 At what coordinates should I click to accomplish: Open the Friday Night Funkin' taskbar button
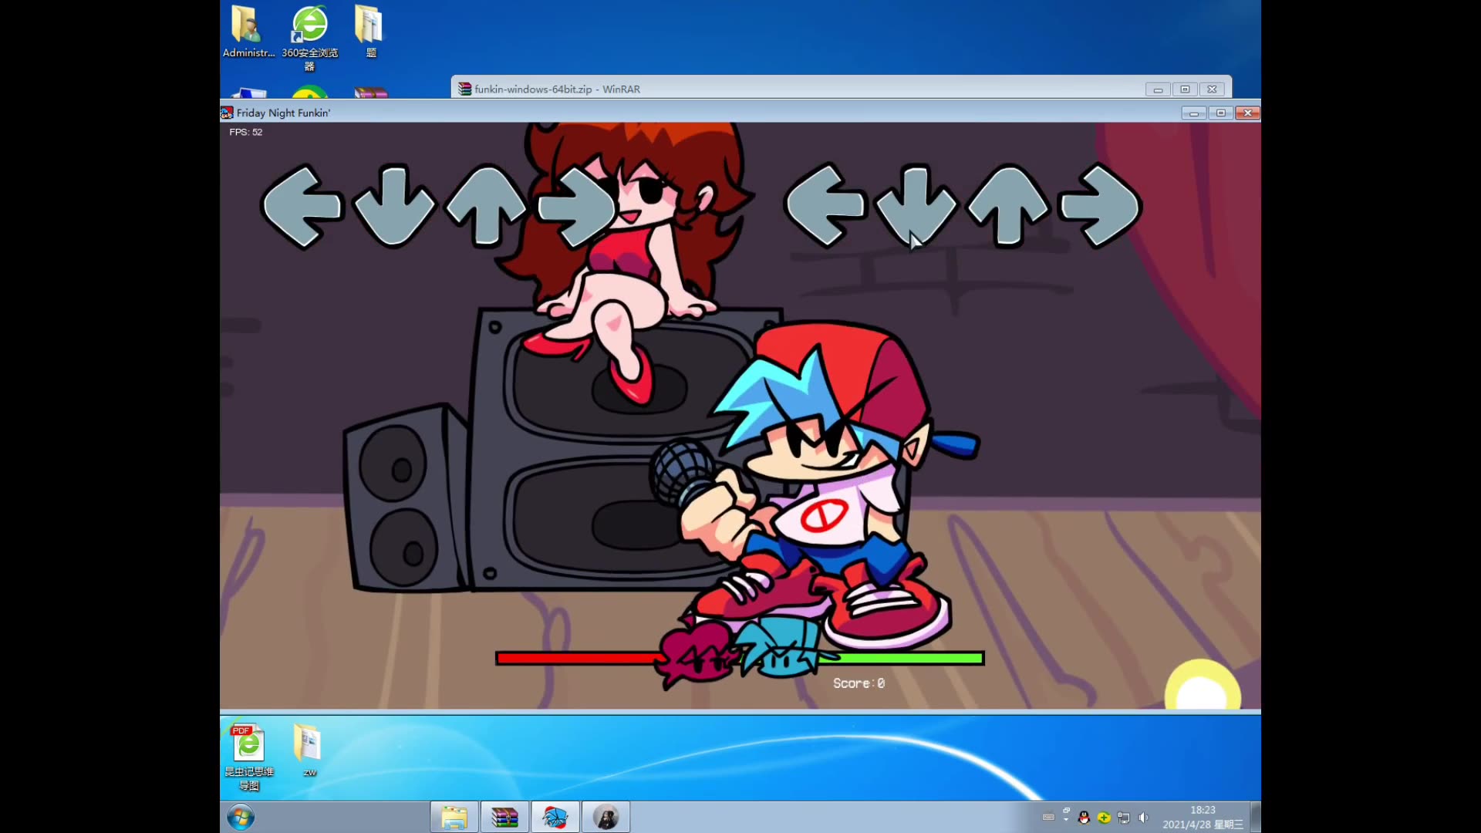tap(555, 817)
